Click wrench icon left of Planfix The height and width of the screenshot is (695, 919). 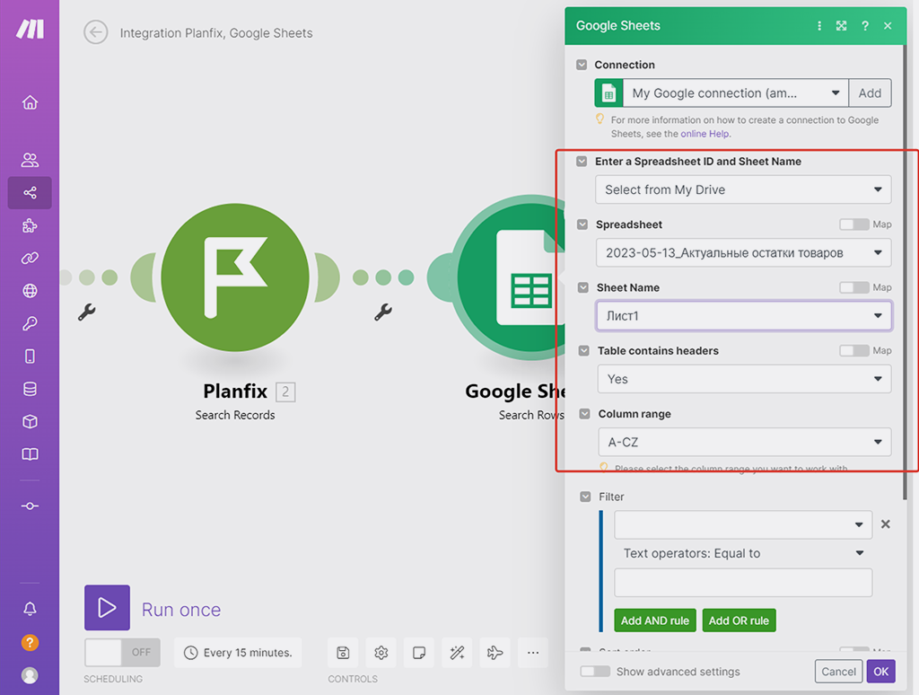pos(87,312)
